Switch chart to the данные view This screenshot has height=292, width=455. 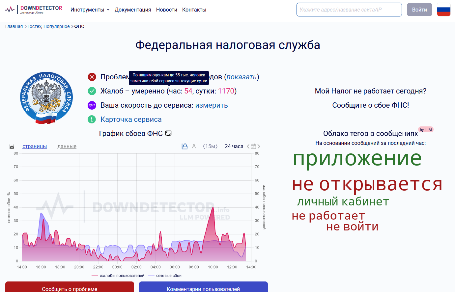coord(67,146)
